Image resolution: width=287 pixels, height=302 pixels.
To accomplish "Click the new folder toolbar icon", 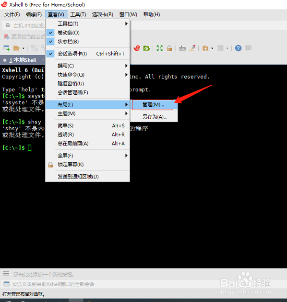I will 205,48.
